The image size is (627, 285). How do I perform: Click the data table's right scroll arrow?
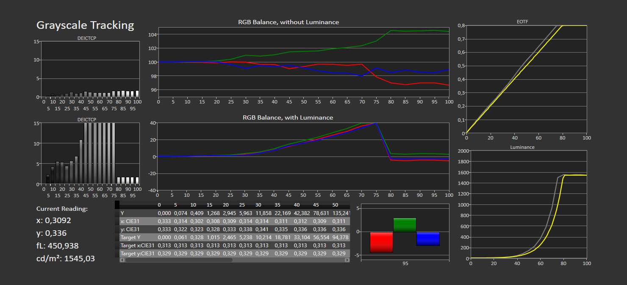tap(348, 260)
